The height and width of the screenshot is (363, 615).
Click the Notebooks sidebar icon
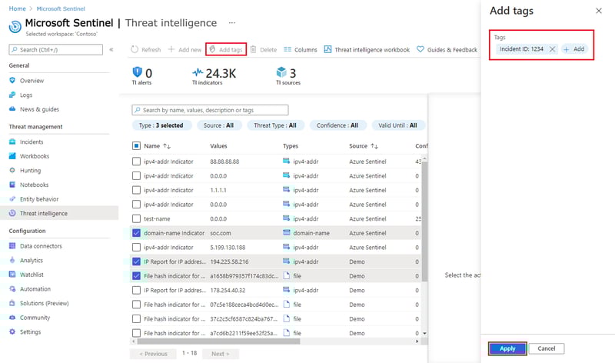pyautogui.click(x=12, y=185)
